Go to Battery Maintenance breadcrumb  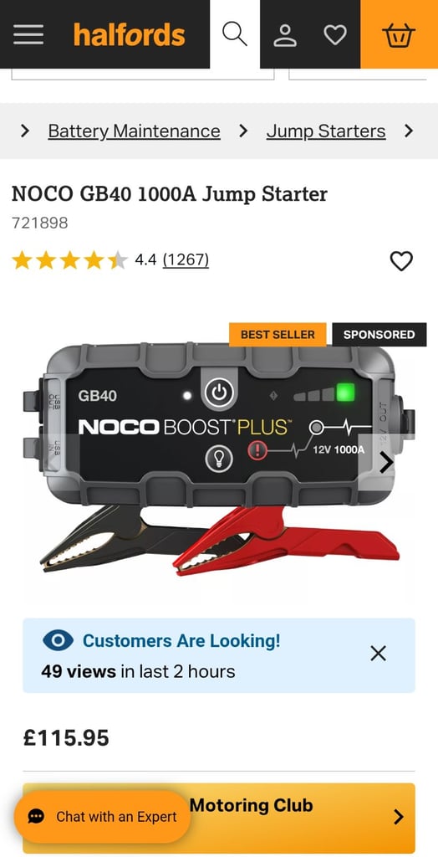[x=135, y=131]
